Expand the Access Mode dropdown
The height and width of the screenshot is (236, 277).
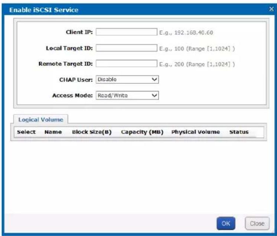(x=127, y=95)
